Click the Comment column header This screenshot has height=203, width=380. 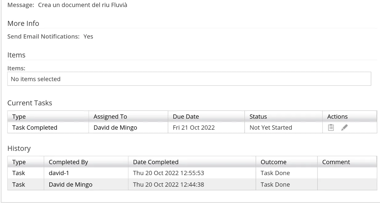pos(336,162)
